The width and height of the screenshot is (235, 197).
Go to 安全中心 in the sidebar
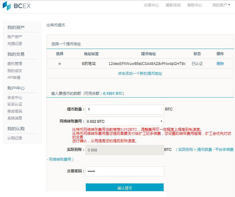pos(15,98)
